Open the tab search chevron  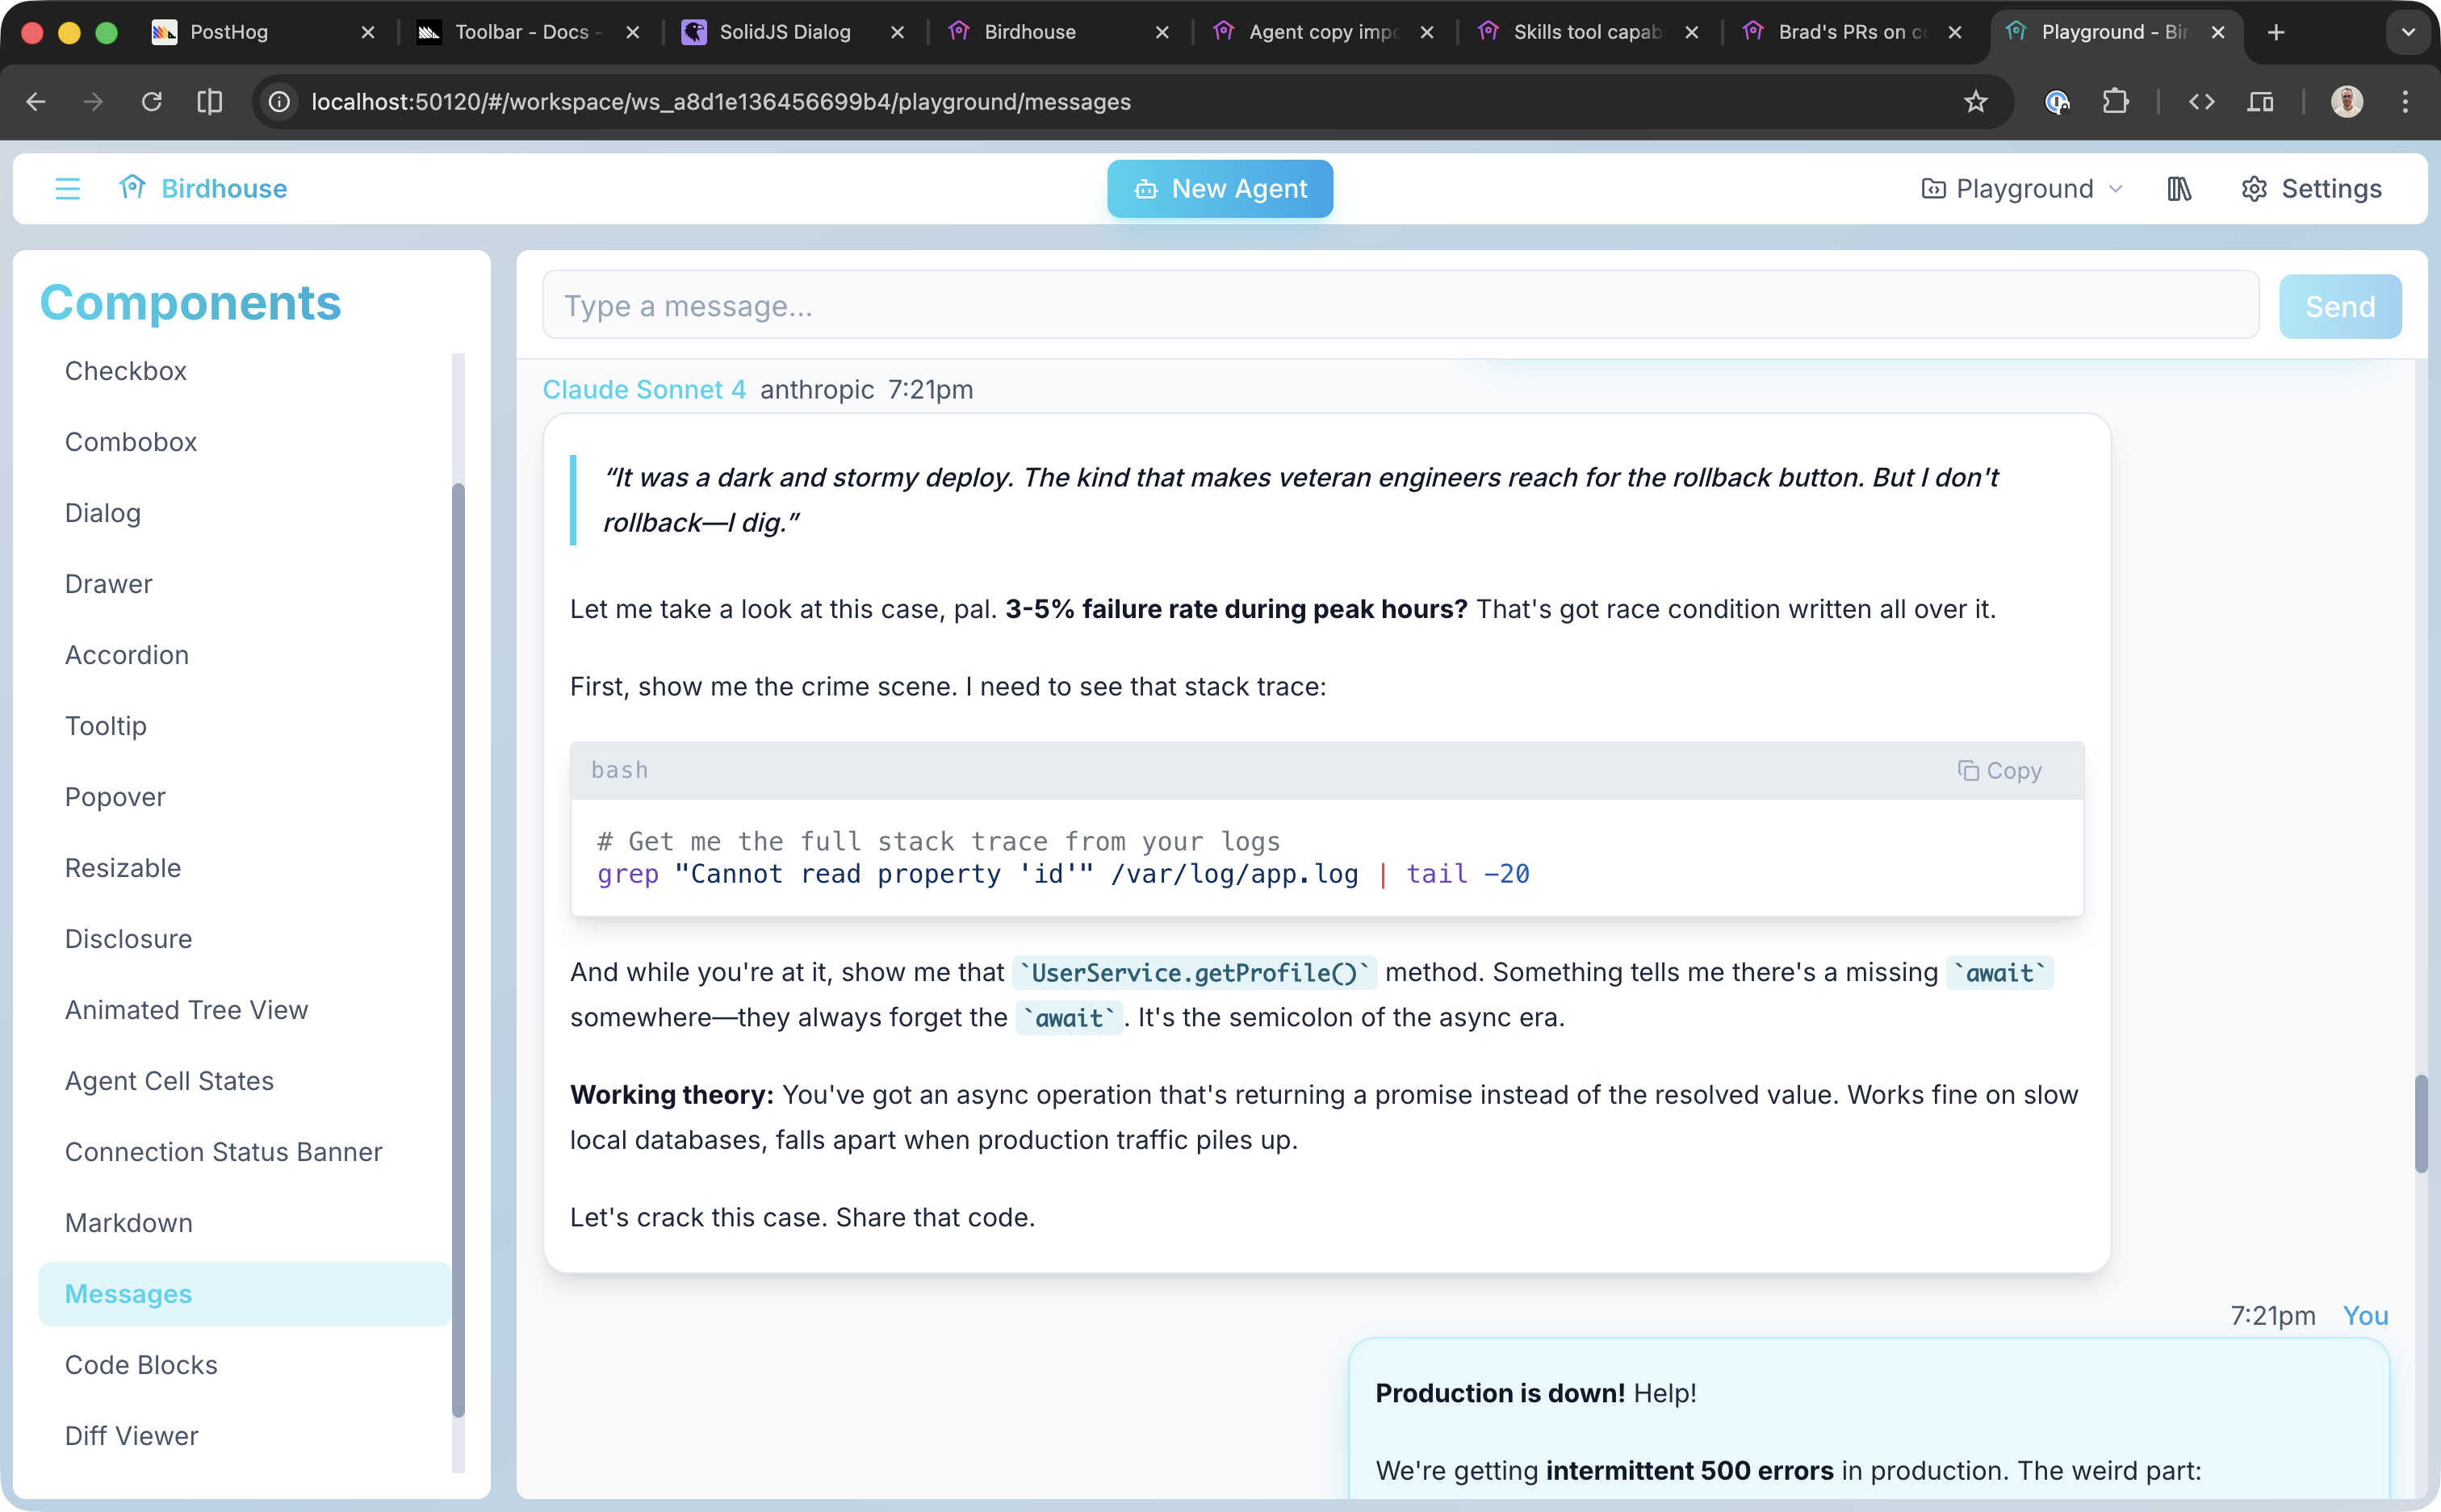pyautogui.click(x=2408, y=32)
